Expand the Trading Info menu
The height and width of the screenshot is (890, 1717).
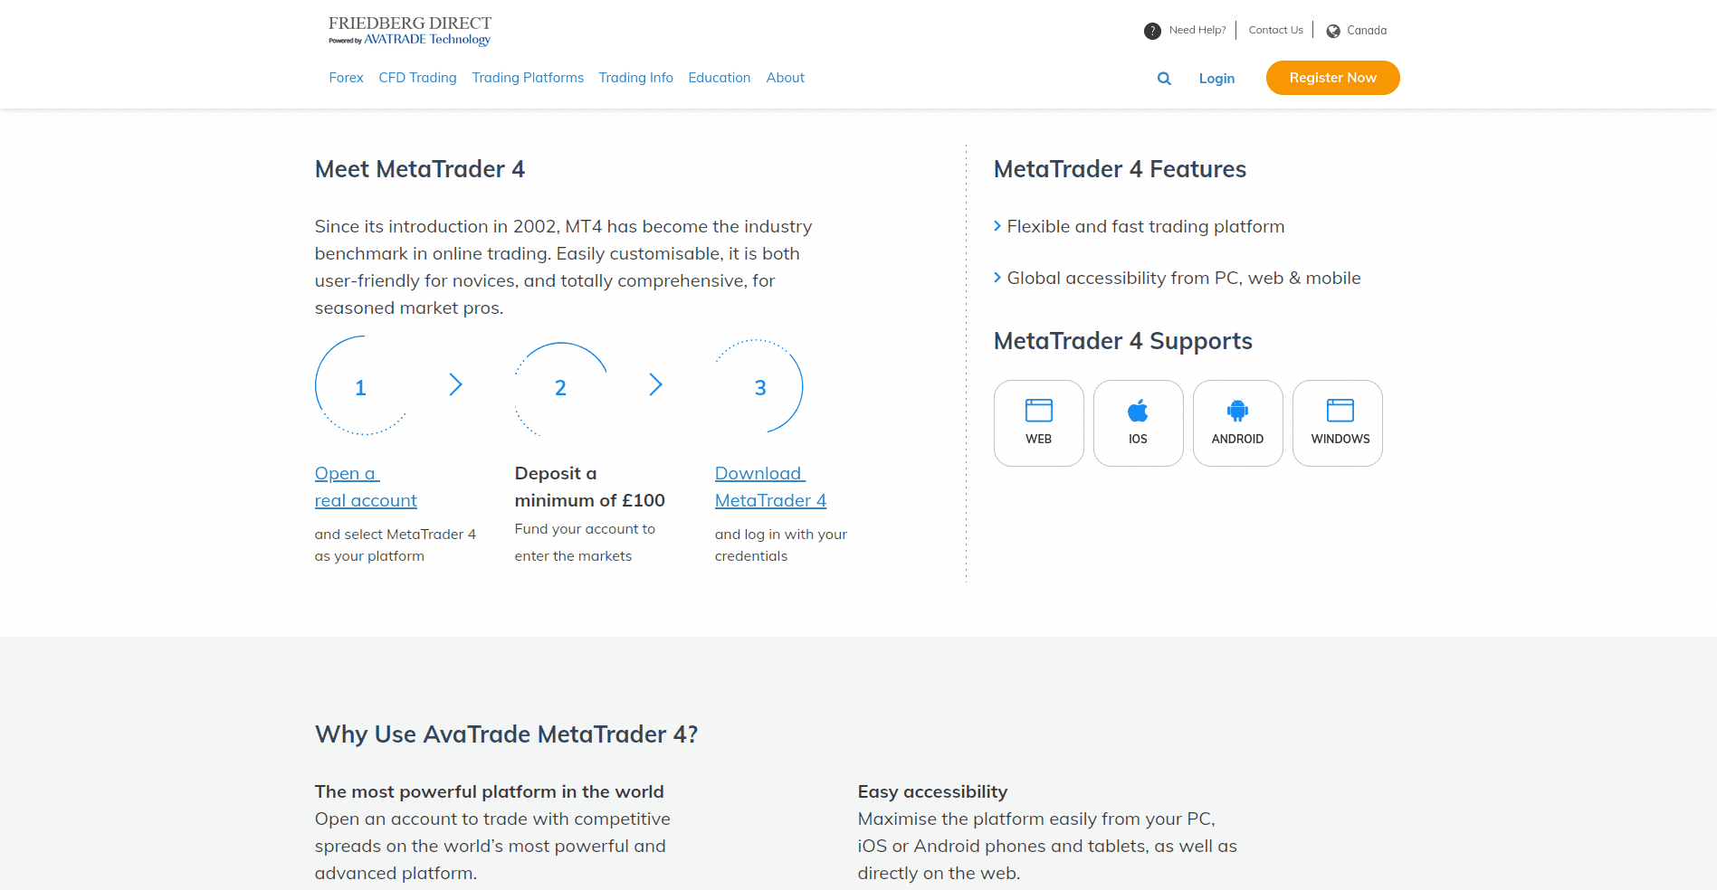635,78
